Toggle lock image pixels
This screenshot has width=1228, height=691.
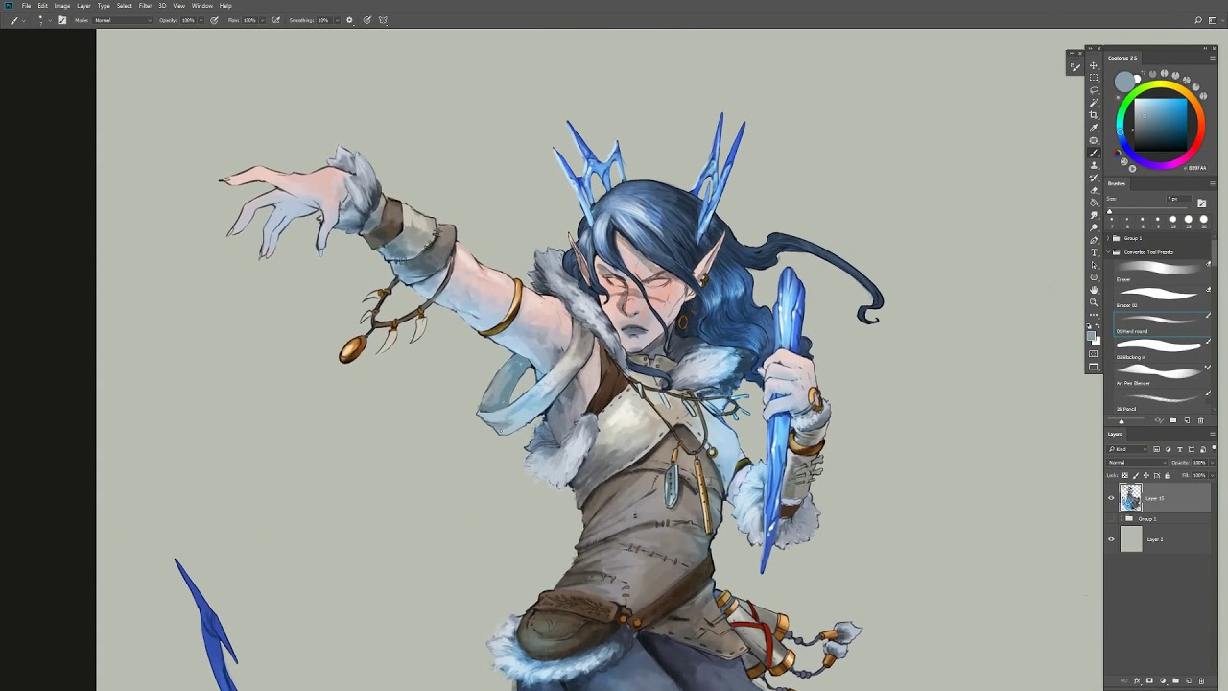(x=1135, y=475)
